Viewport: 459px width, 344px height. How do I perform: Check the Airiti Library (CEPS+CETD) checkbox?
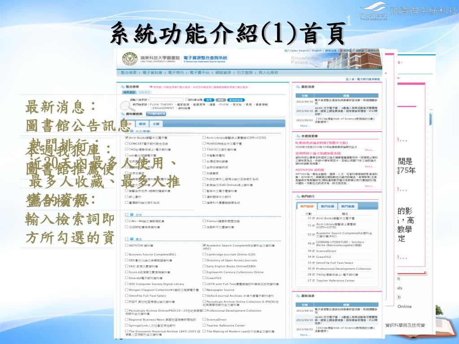click(x=204, y=138)
